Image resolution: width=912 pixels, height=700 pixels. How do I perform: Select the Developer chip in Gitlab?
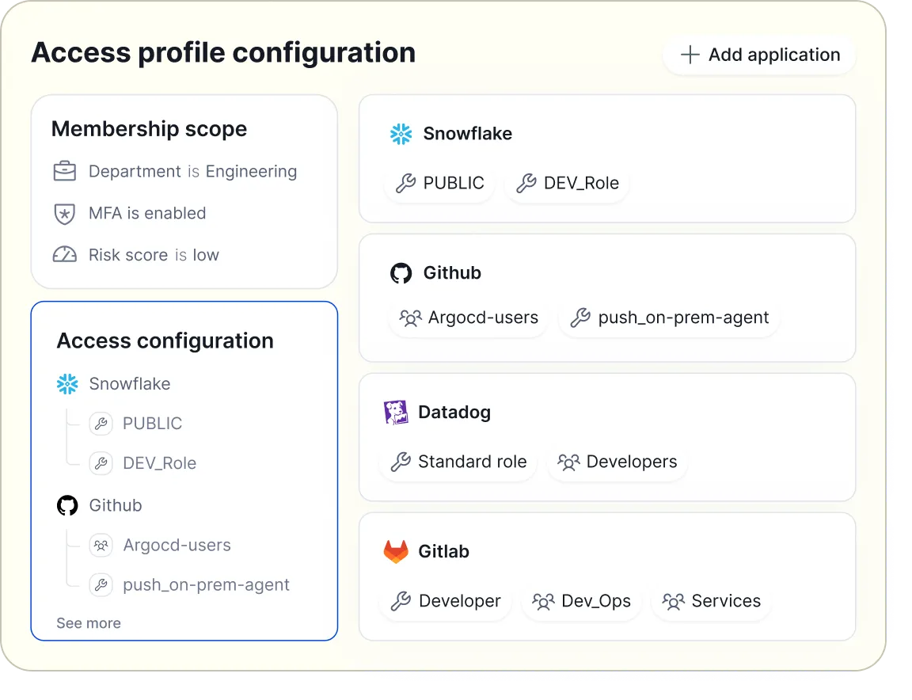point(446,601)
